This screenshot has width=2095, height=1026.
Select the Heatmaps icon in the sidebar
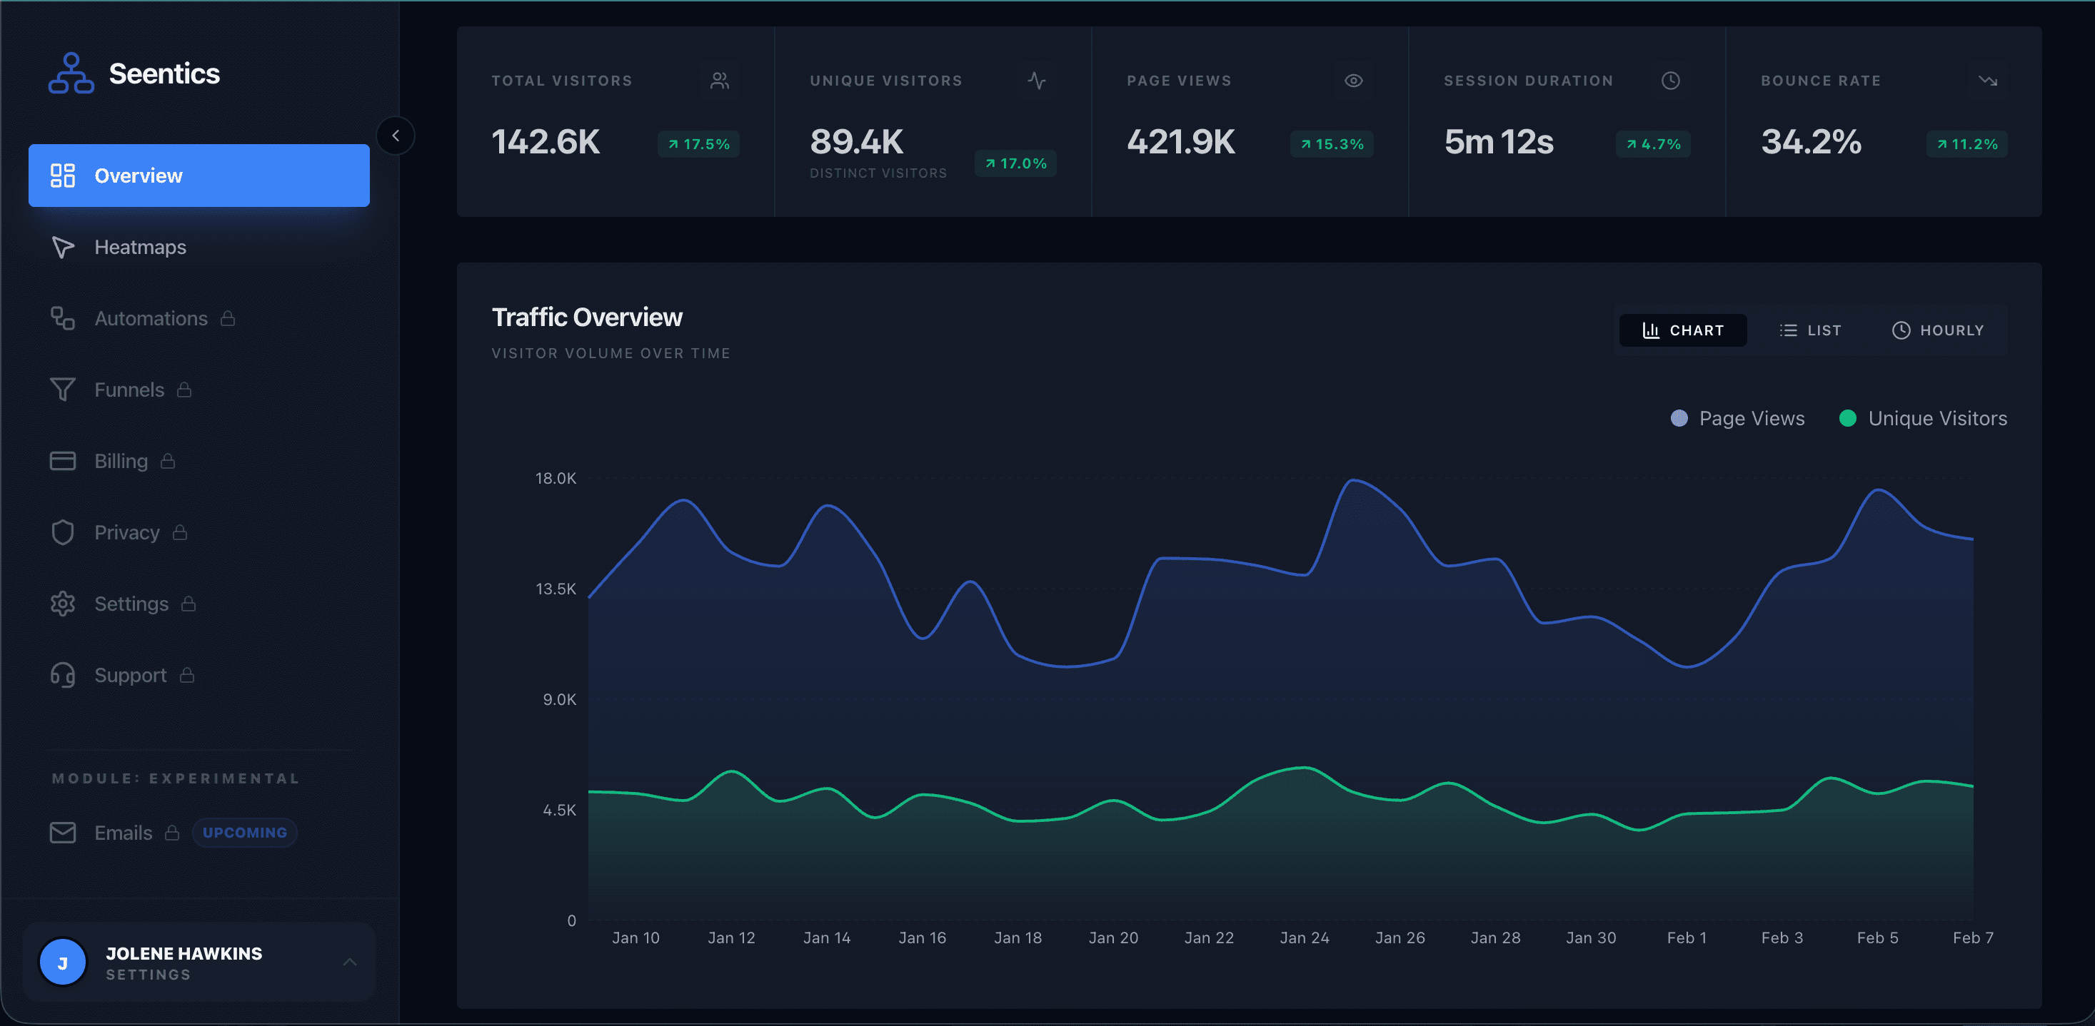(64, 247)
